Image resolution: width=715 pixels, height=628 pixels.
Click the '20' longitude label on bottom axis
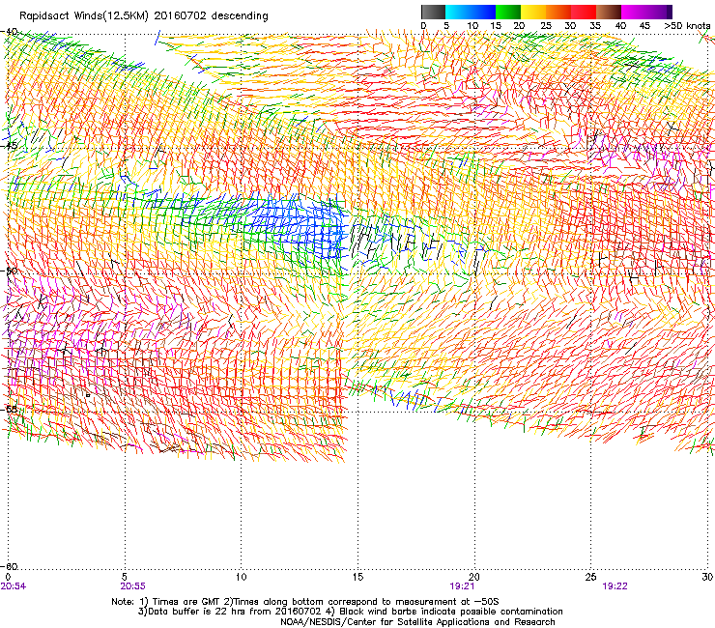[474, 577]
